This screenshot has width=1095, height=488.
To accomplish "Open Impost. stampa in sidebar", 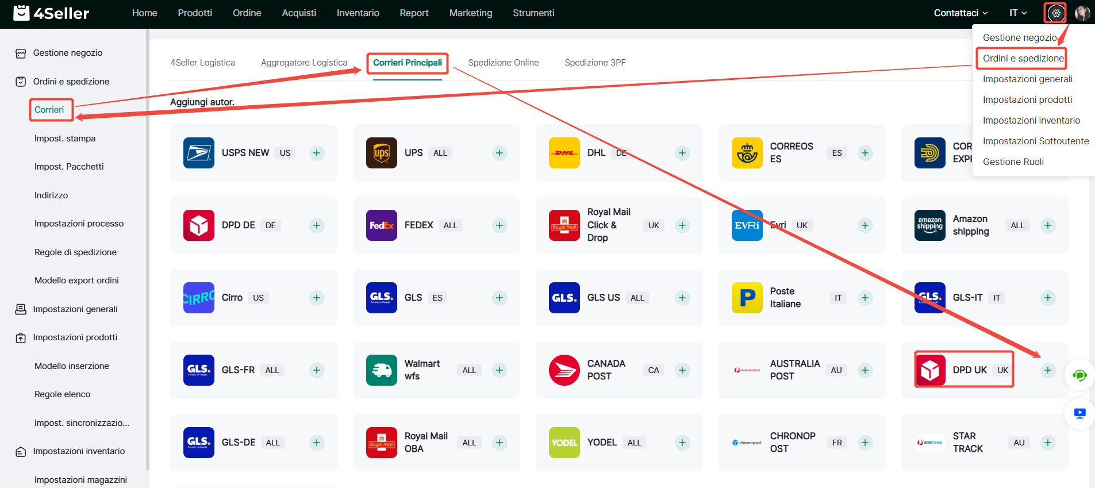I will (x=65, y=139).
